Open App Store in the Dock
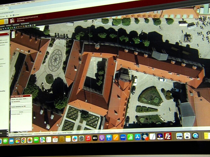Image resolution: width=210 pixels, height=157 pixels. pyautogui.click(x=137, y=137)
